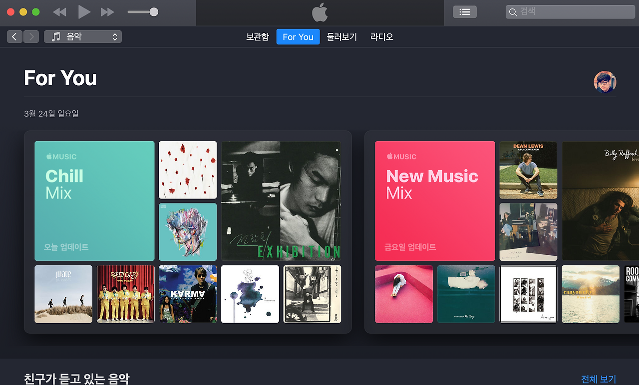This screenshot has width=639, height=385.
Task: Click the Apple logo in the display
Action: [x=319, y=12]
